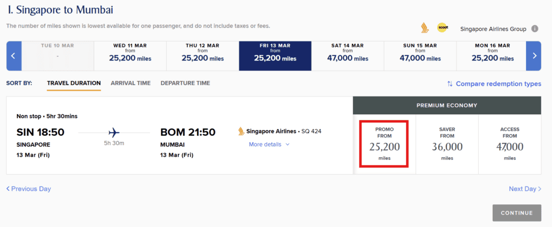Click the Singapore Airlines logo beside SQ 424
The image size is (552, 227).
coord(241,131)
